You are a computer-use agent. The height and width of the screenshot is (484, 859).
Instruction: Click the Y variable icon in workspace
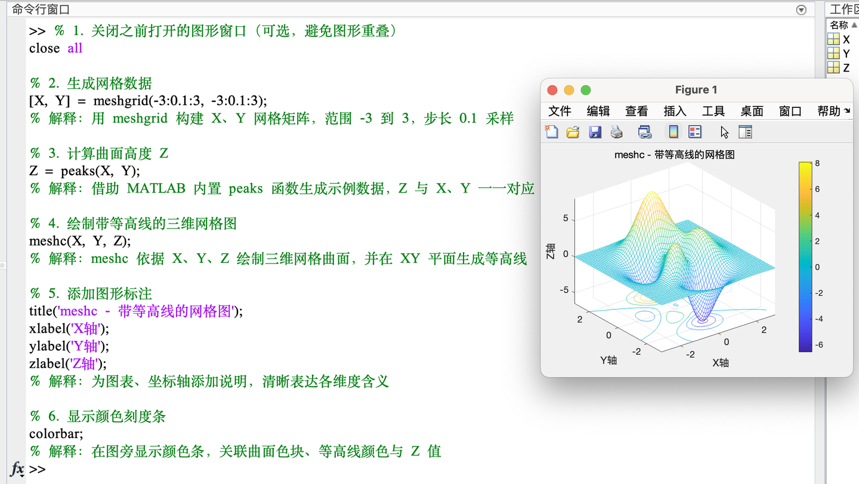pos(833,54)
